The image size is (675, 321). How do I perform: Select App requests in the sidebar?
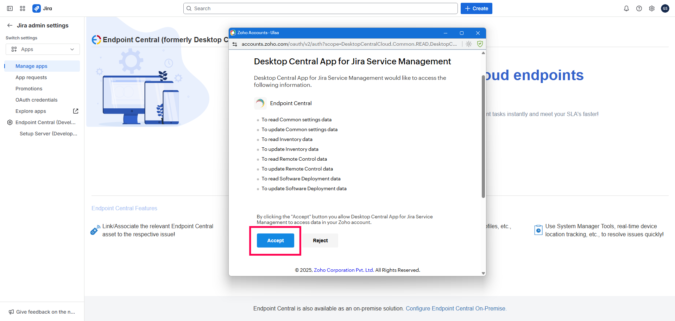[x=31, y=77]
